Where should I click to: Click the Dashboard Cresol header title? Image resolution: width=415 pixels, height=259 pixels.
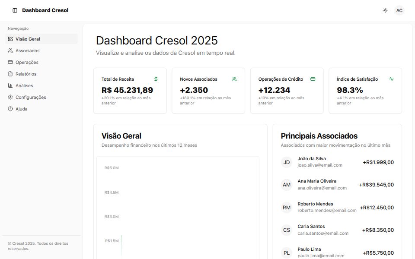click(x=45, y=10)
